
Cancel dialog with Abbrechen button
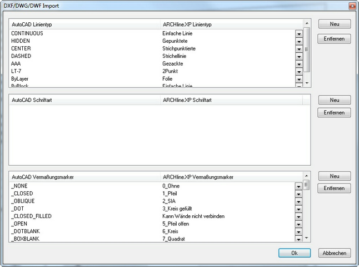[335, 253]
